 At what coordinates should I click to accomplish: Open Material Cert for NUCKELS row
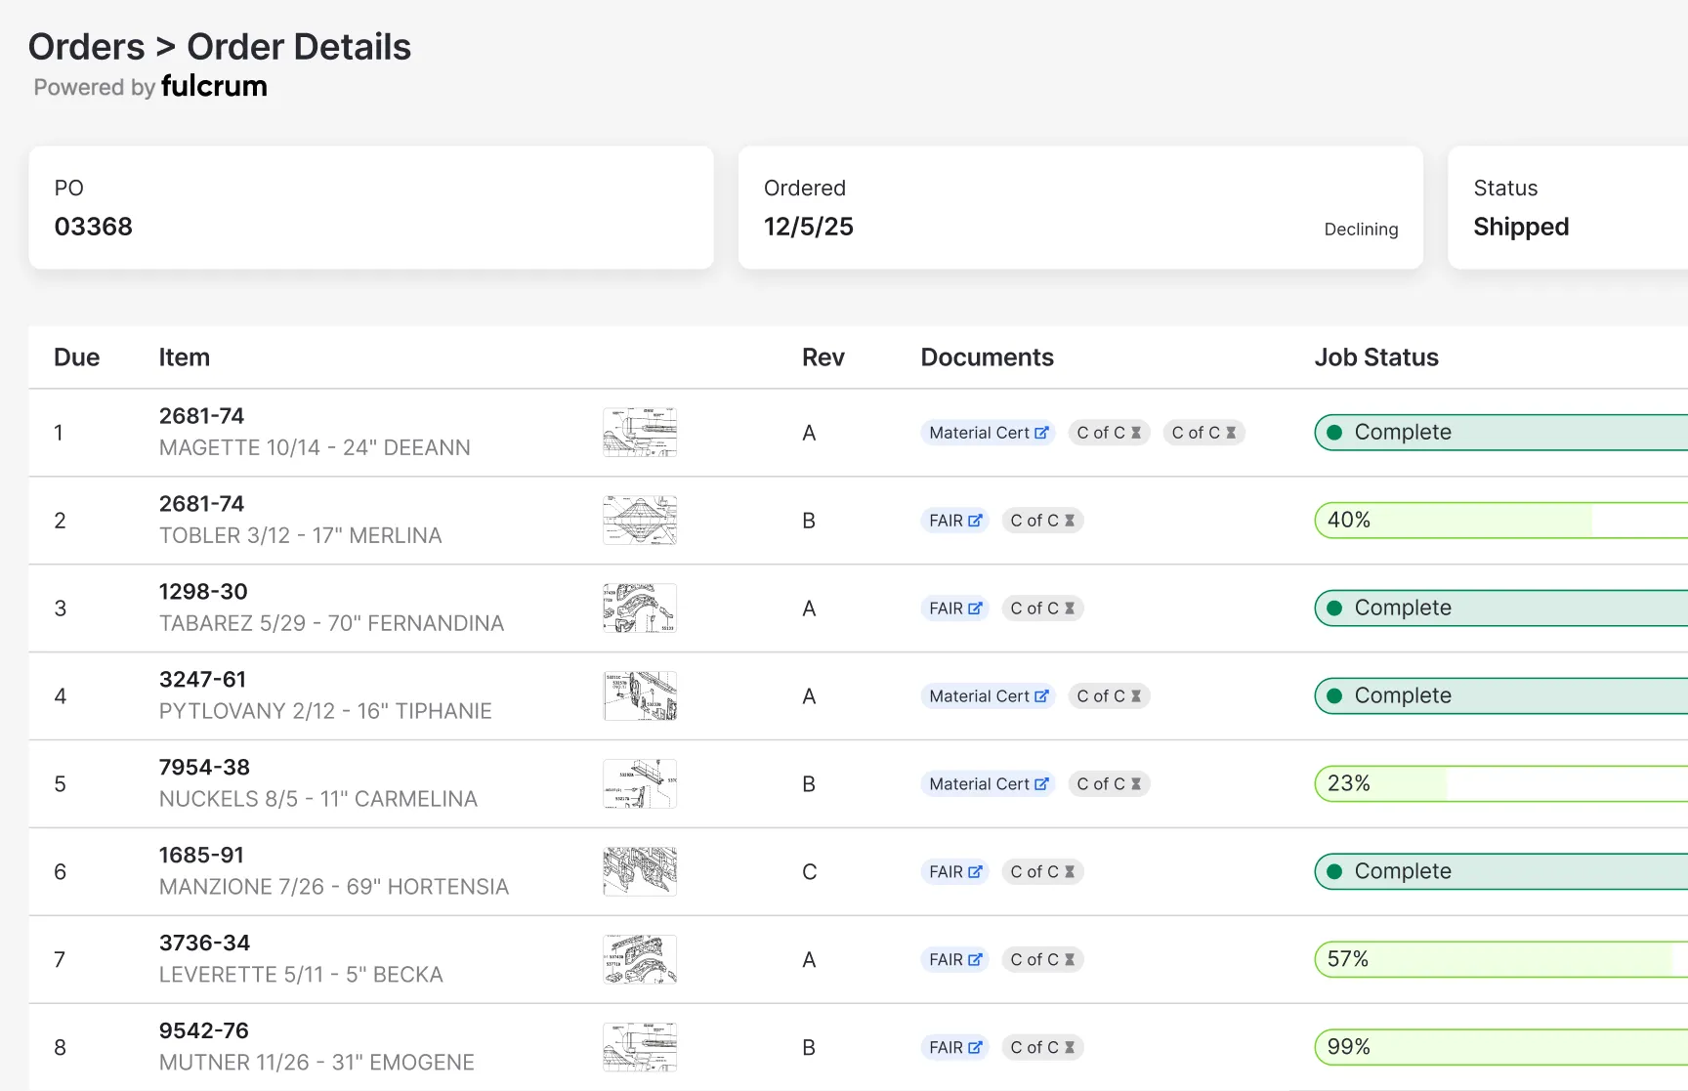pyautogui.click(x=988, y=784)
